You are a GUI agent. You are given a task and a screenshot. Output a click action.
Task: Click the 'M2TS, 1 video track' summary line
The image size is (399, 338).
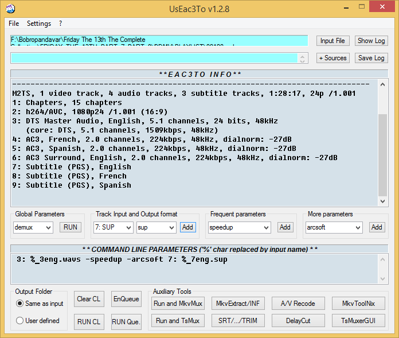184,94
